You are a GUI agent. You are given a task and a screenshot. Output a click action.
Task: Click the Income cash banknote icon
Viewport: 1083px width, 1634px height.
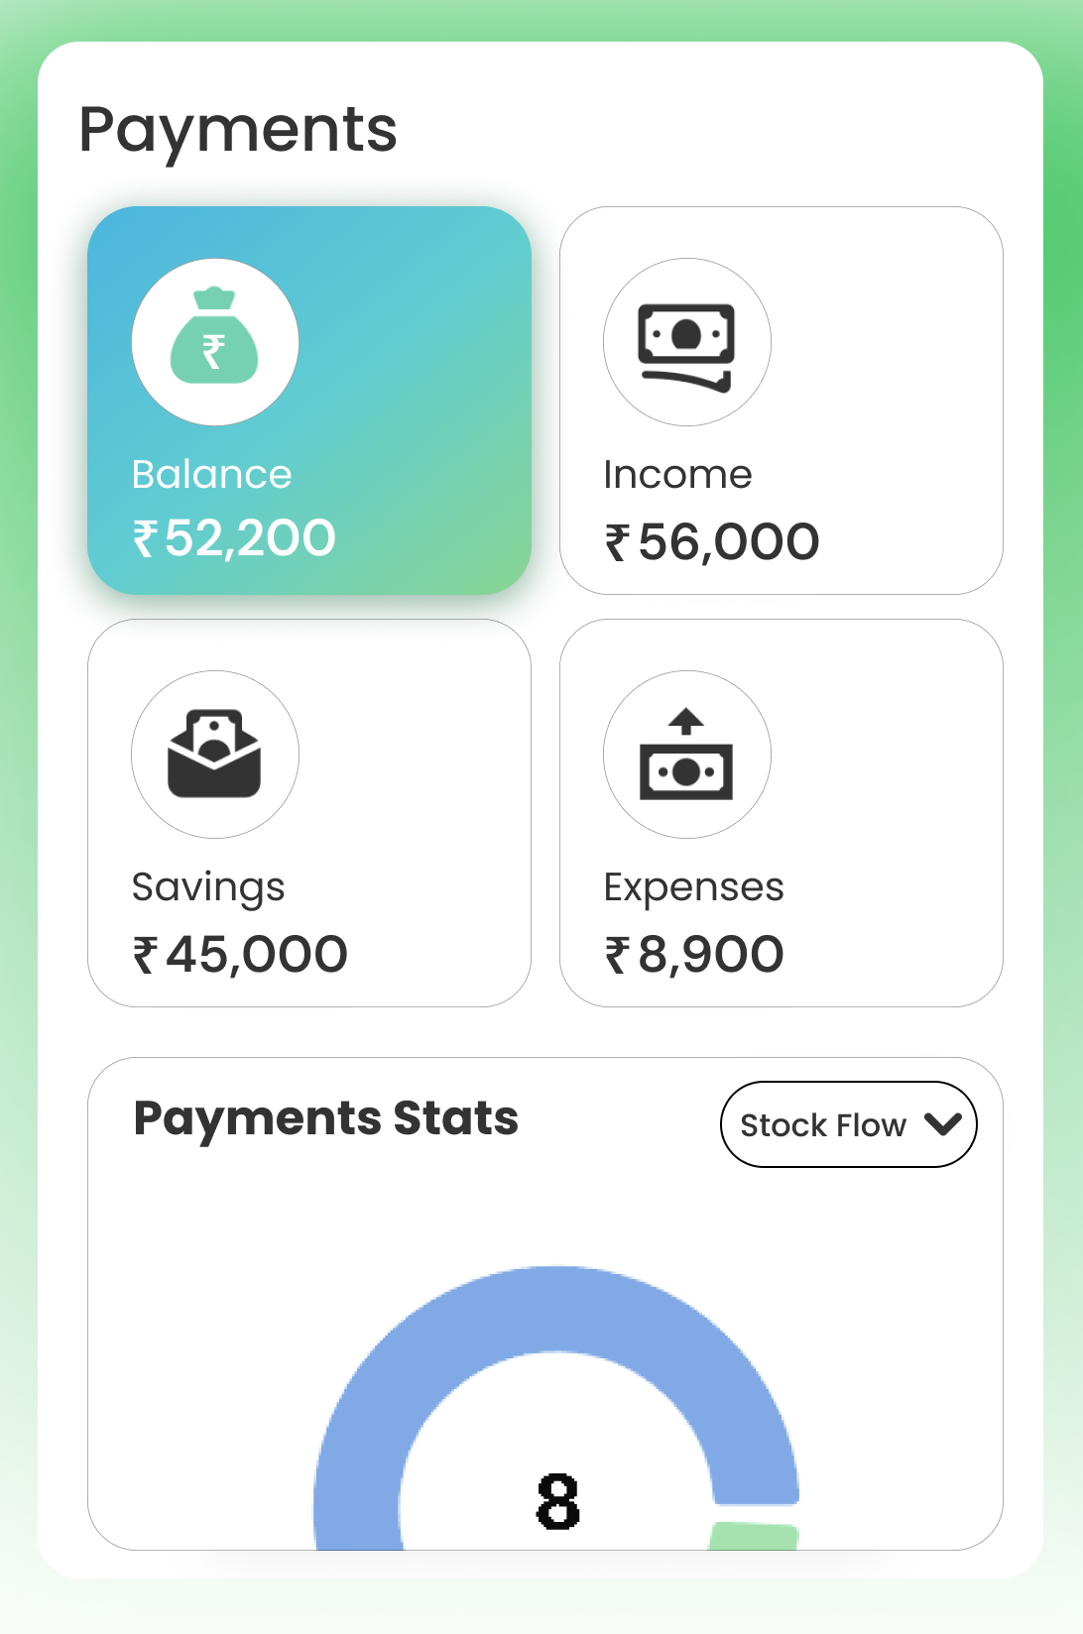click(x=686, y=343)
